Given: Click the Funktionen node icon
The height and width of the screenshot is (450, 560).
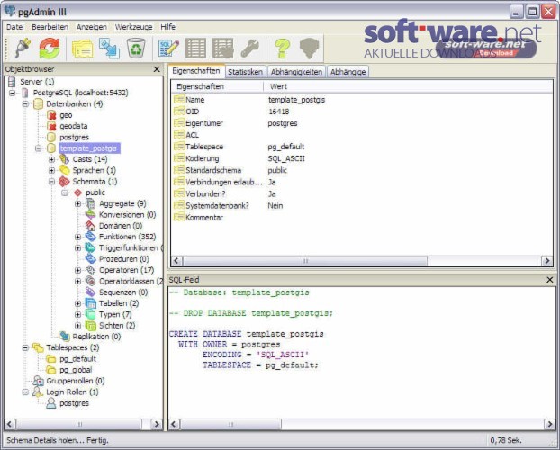Looking at the screenshot, I should tap(90, 237).
